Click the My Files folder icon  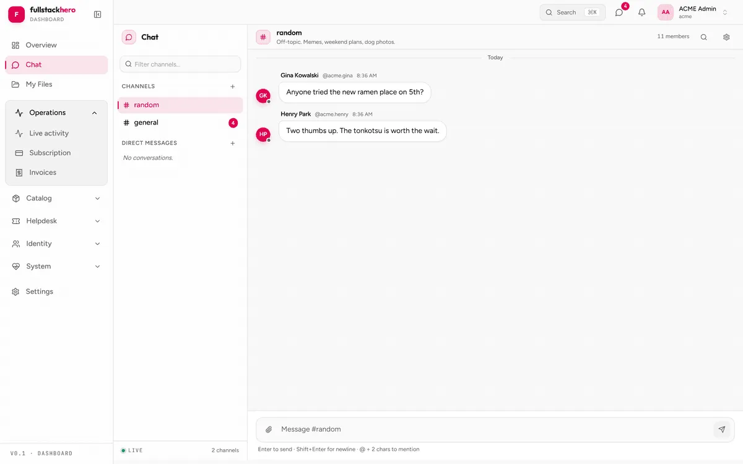[15, 84]
